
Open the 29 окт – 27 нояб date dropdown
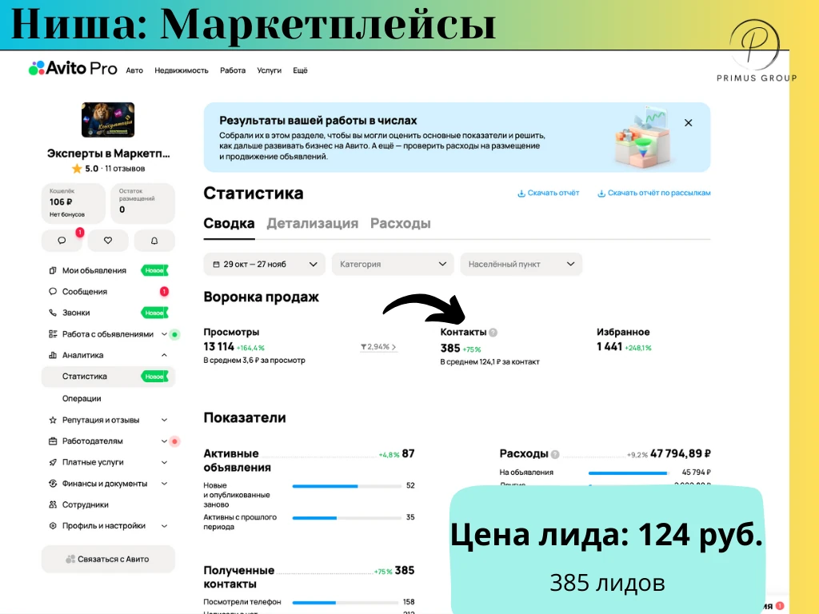tap(264, 264)
